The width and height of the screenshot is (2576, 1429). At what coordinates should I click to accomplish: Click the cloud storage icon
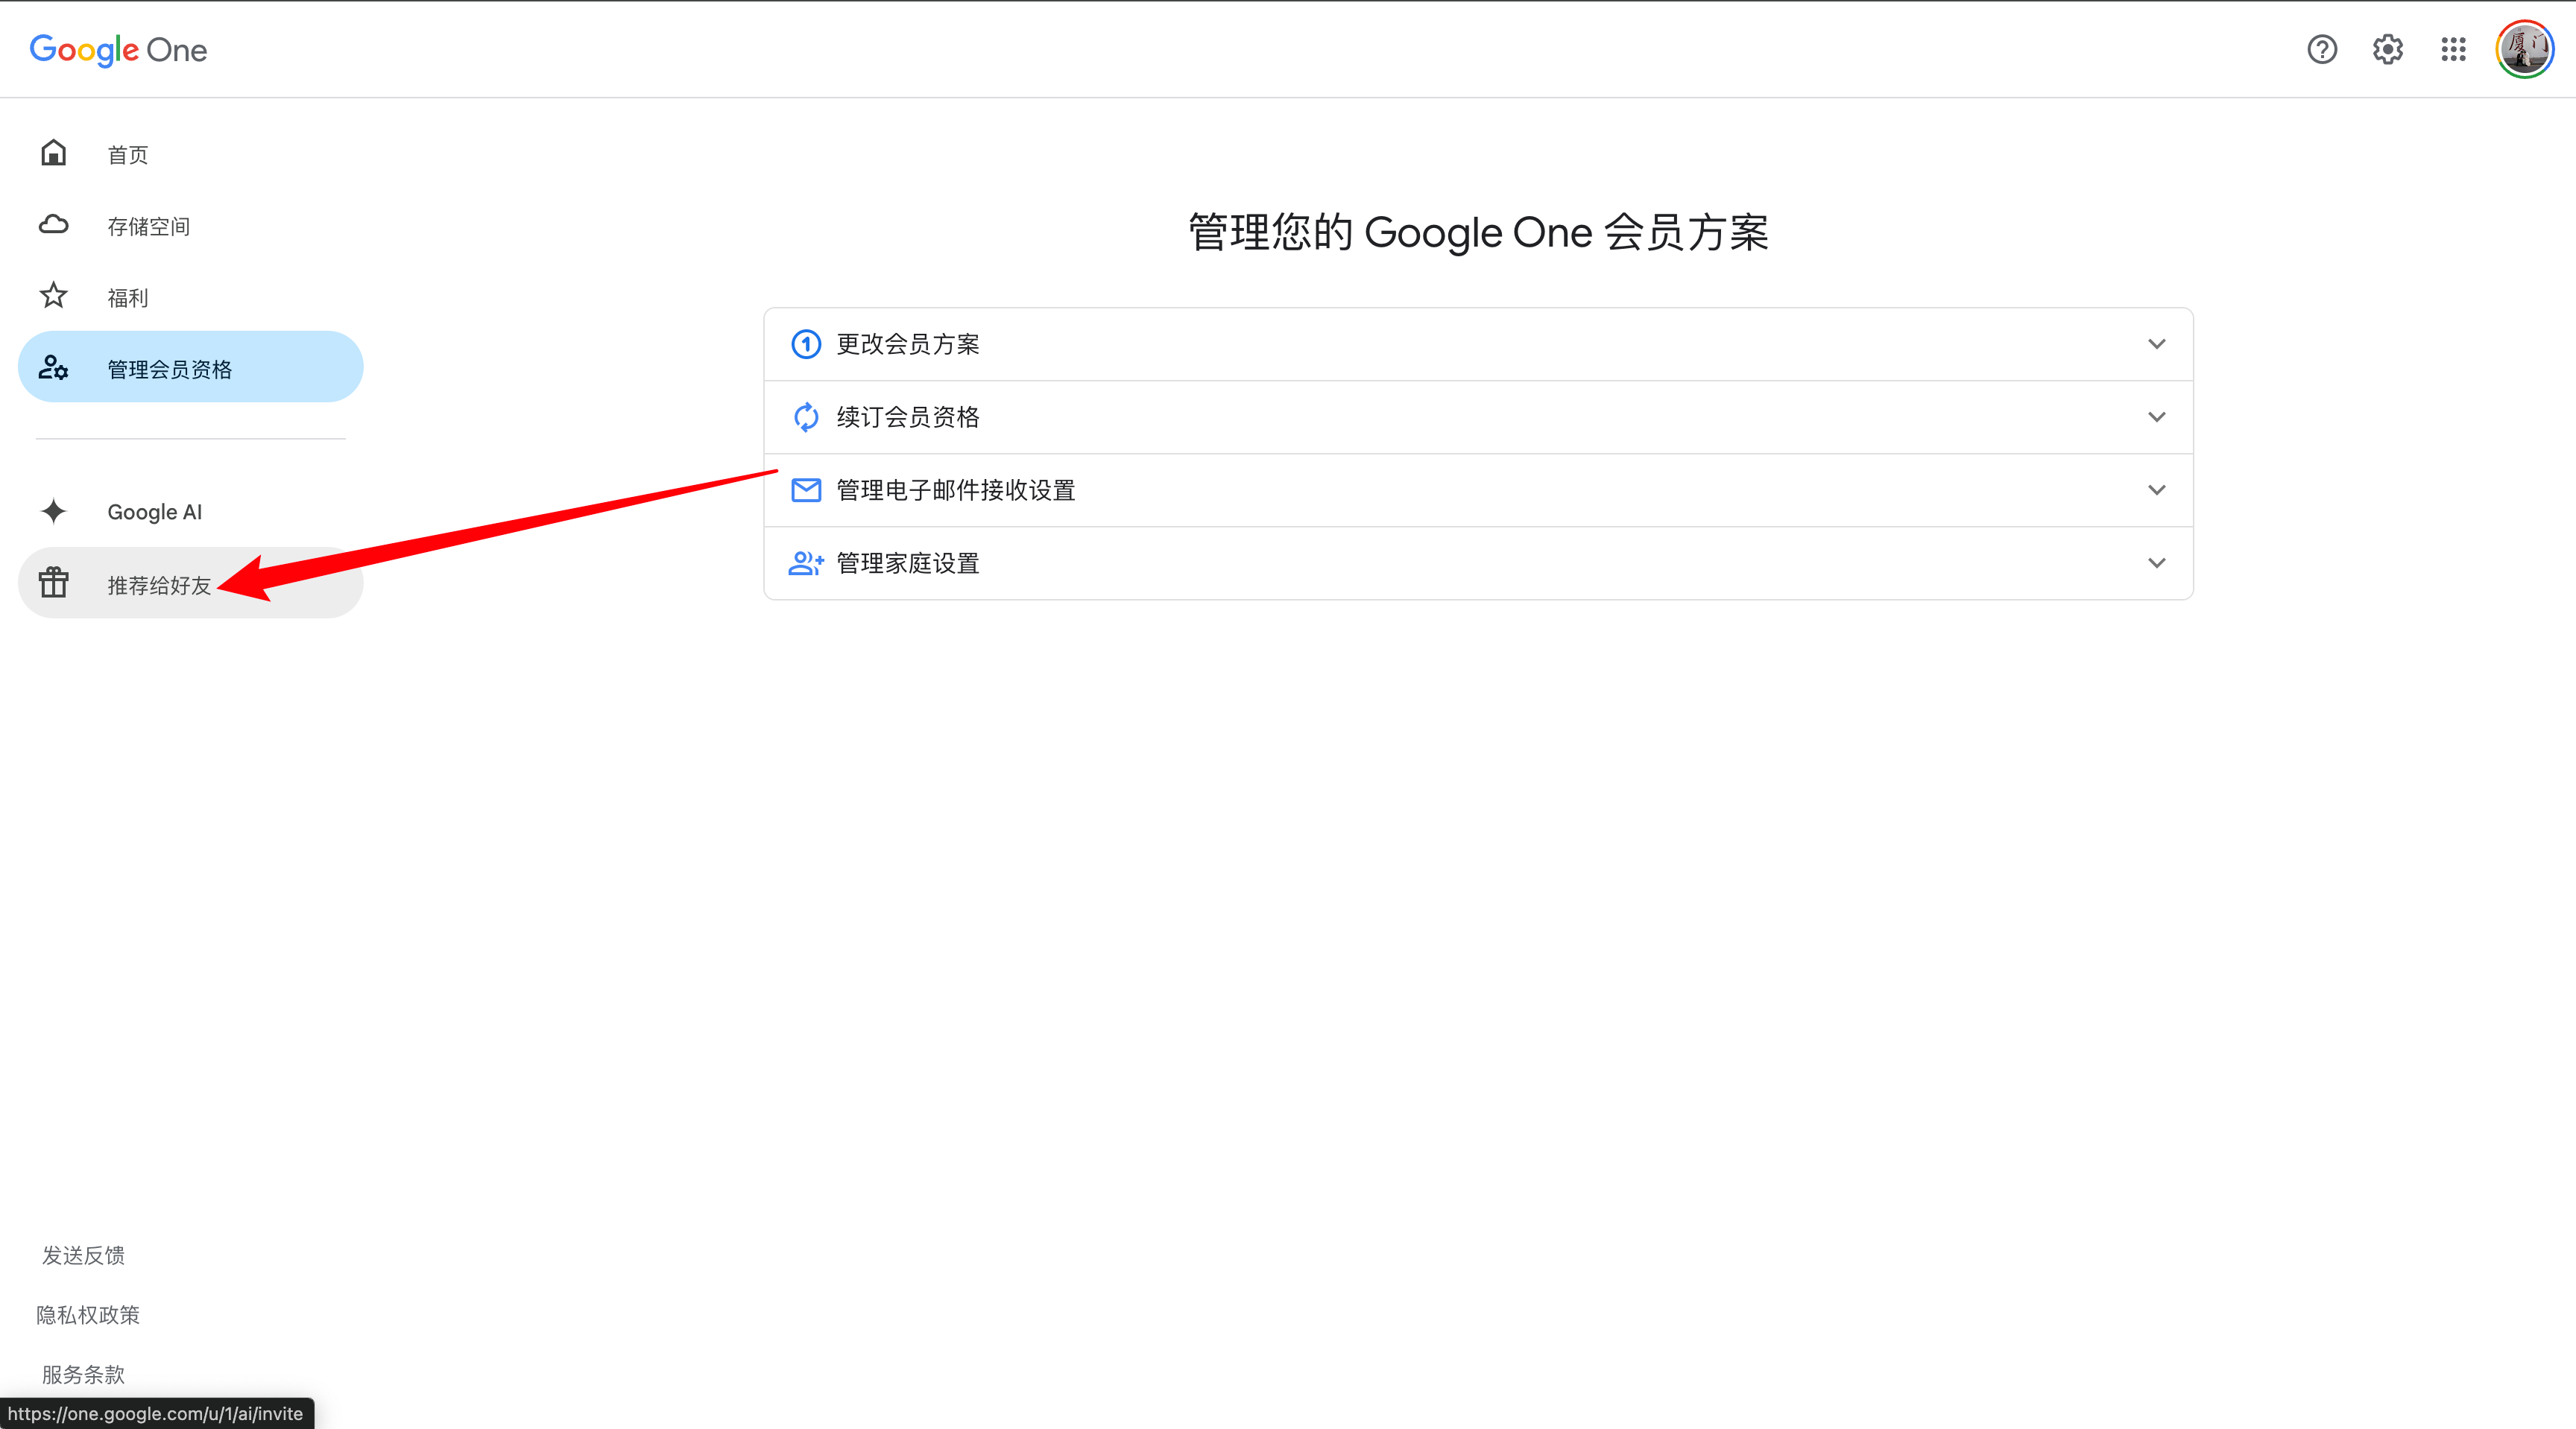pos(53,225)
